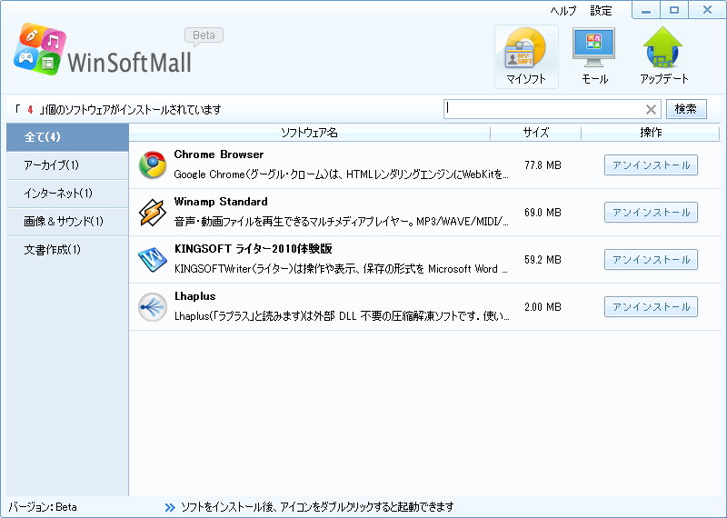The height and width of the screenshot is (518, 727).
Task: Open the マイソフト (My Soft) section
Action: (x=526, y=56)
